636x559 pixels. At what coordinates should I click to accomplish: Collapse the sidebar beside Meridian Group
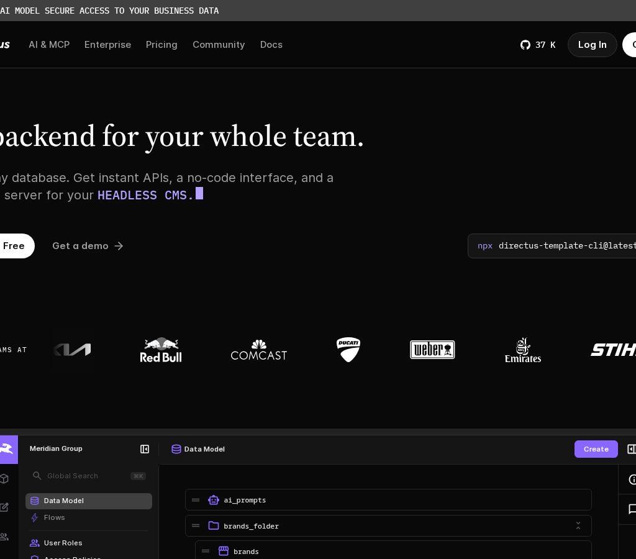click(144, 449)
